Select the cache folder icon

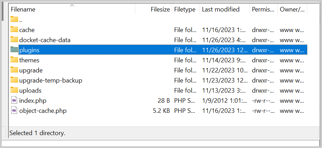point(14,29)
